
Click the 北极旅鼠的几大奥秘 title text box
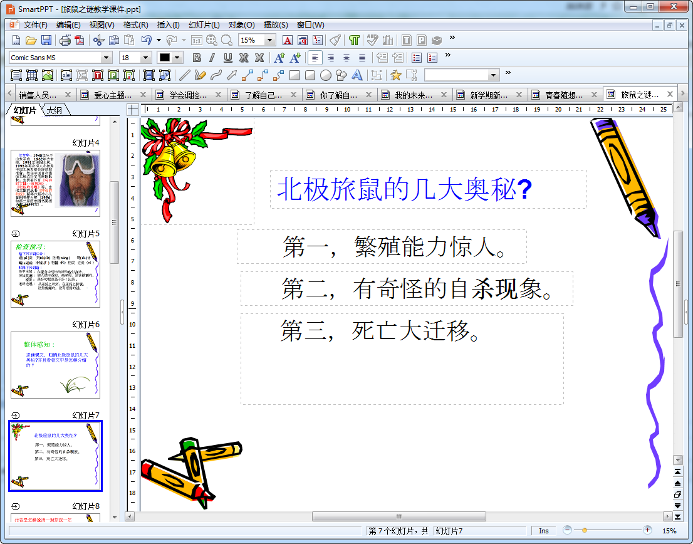tap(428, 189)
